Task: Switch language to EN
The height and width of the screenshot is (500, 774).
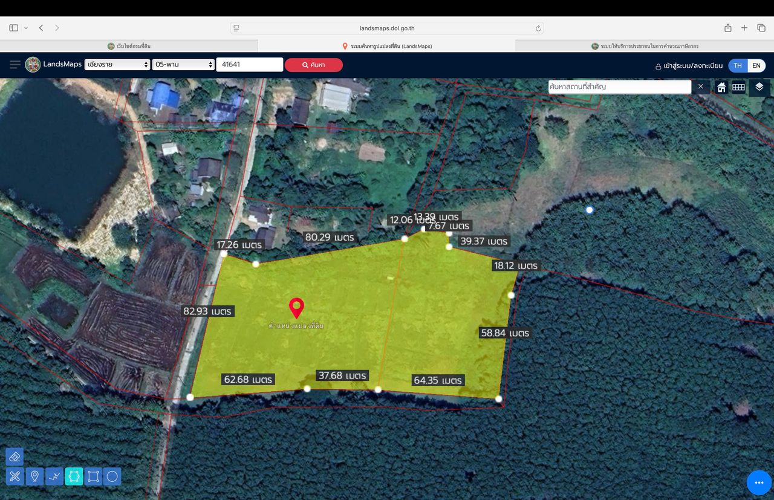Action: 756,65
